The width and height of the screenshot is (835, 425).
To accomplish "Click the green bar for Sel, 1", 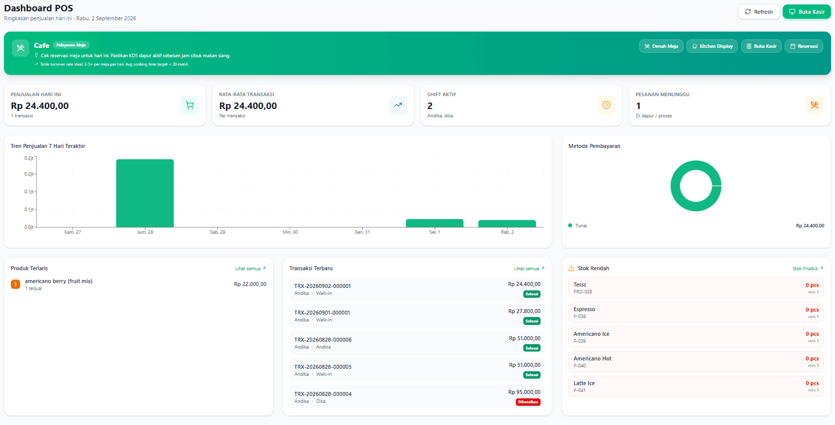I will (435, 223).
